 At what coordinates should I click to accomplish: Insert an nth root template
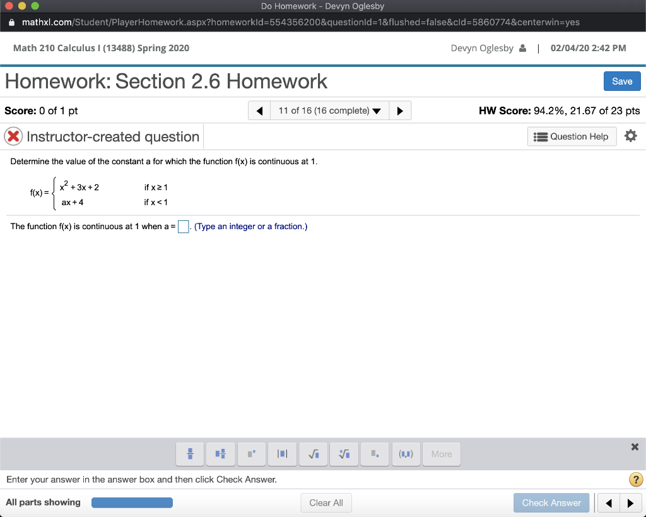(x=344, y=454)
